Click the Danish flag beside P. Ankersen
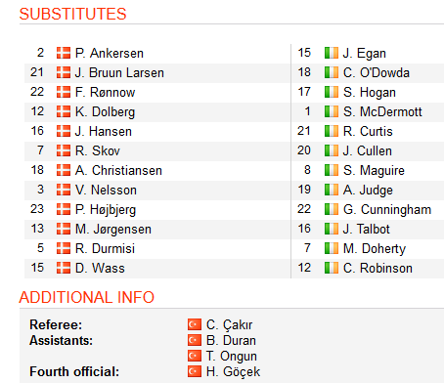 pos(64,53)
